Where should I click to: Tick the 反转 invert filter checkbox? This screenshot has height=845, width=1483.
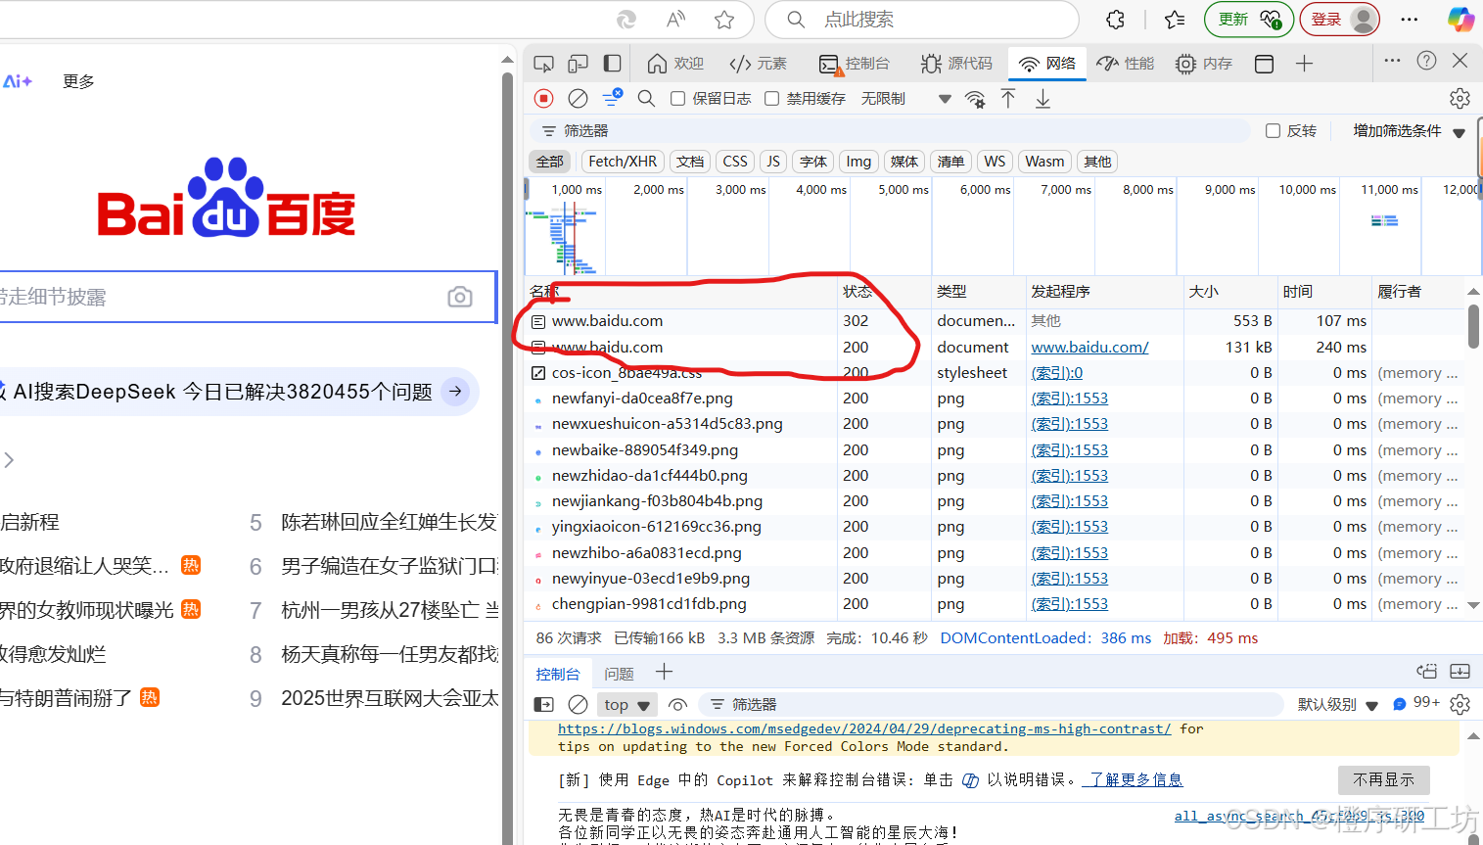click(1273, 130)
